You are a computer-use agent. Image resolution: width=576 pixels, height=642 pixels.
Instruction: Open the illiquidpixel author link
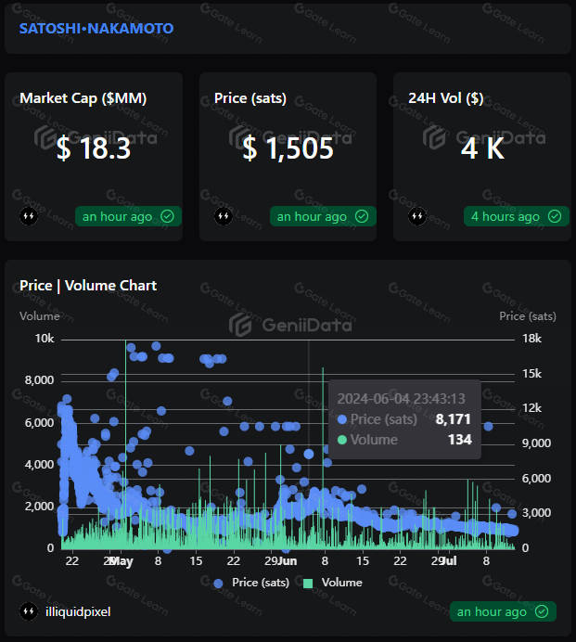click(78, 611)
